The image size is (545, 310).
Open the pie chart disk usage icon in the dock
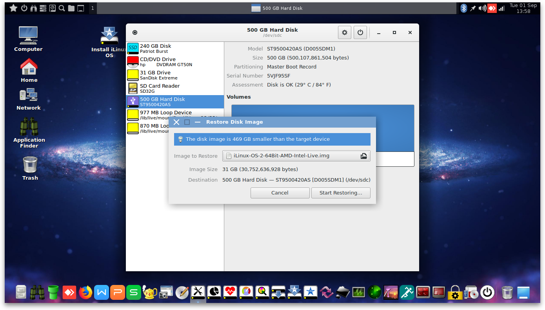pyautogui.click(x=214, y=292)
